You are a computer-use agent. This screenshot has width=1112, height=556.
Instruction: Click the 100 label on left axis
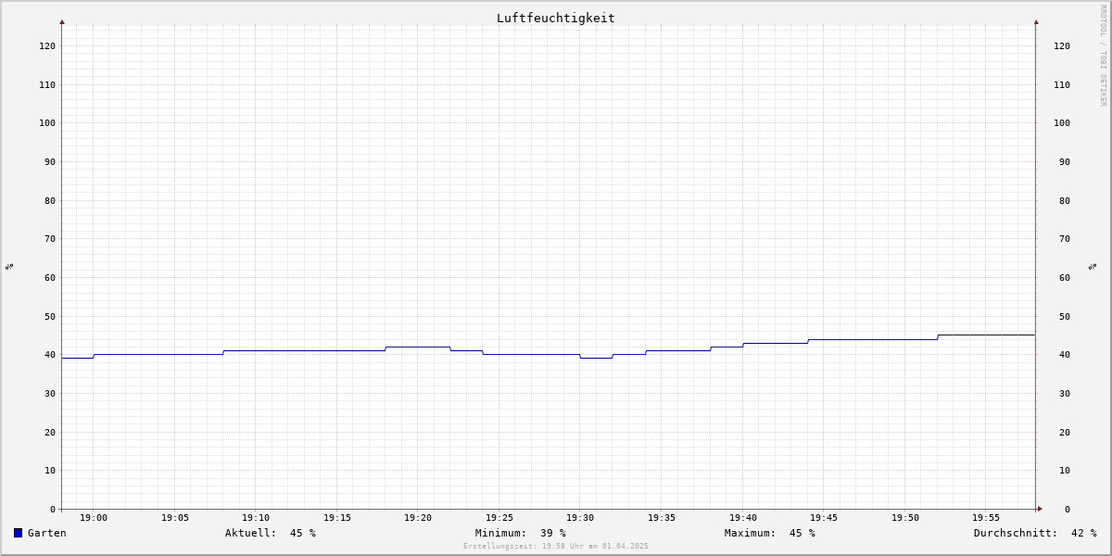pos(47,122)
